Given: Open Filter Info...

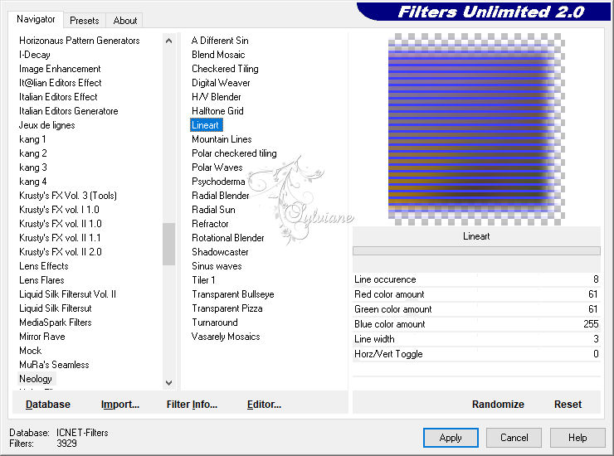Looking at the screenshot, I should coord(192,405).
